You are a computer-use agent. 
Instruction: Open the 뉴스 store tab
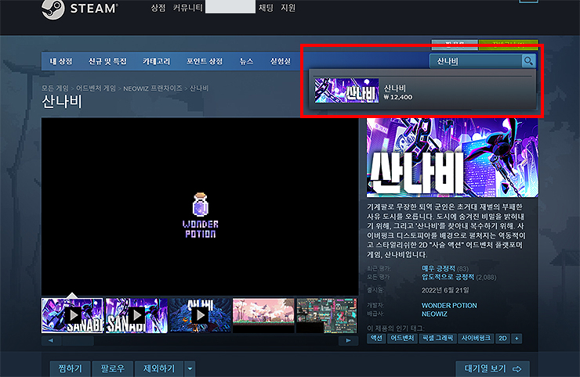[246, 61]
